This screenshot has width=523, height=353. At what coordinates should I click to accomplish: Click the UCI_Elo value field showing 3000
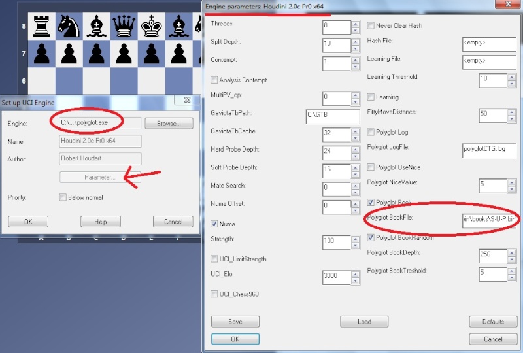point(337,277)
